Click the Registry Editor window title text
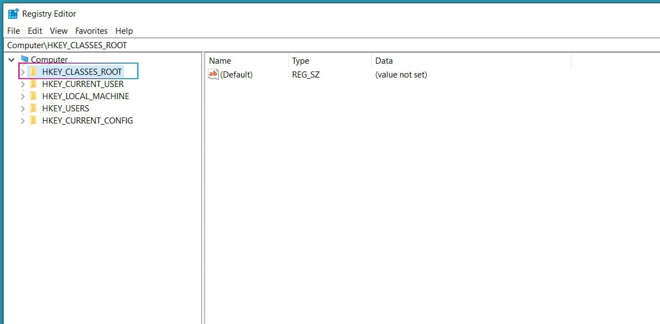 pos(49,14)
